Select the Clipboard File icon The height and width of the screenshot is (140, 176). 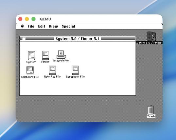pos(30,70)
